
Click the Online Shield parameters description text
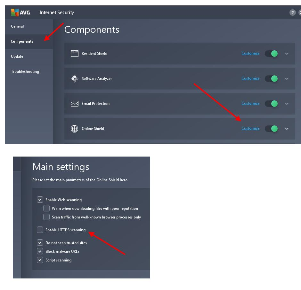point(80,180)
